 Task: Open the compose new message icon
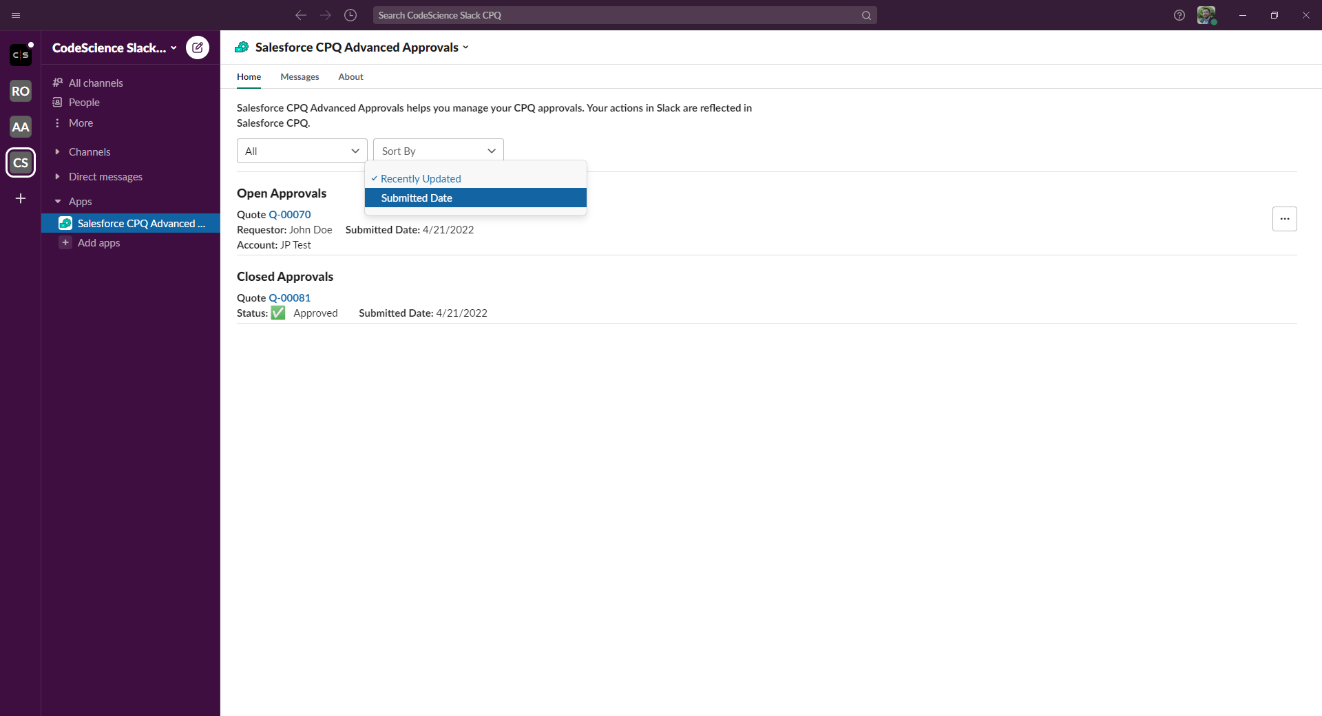[198, 48]
